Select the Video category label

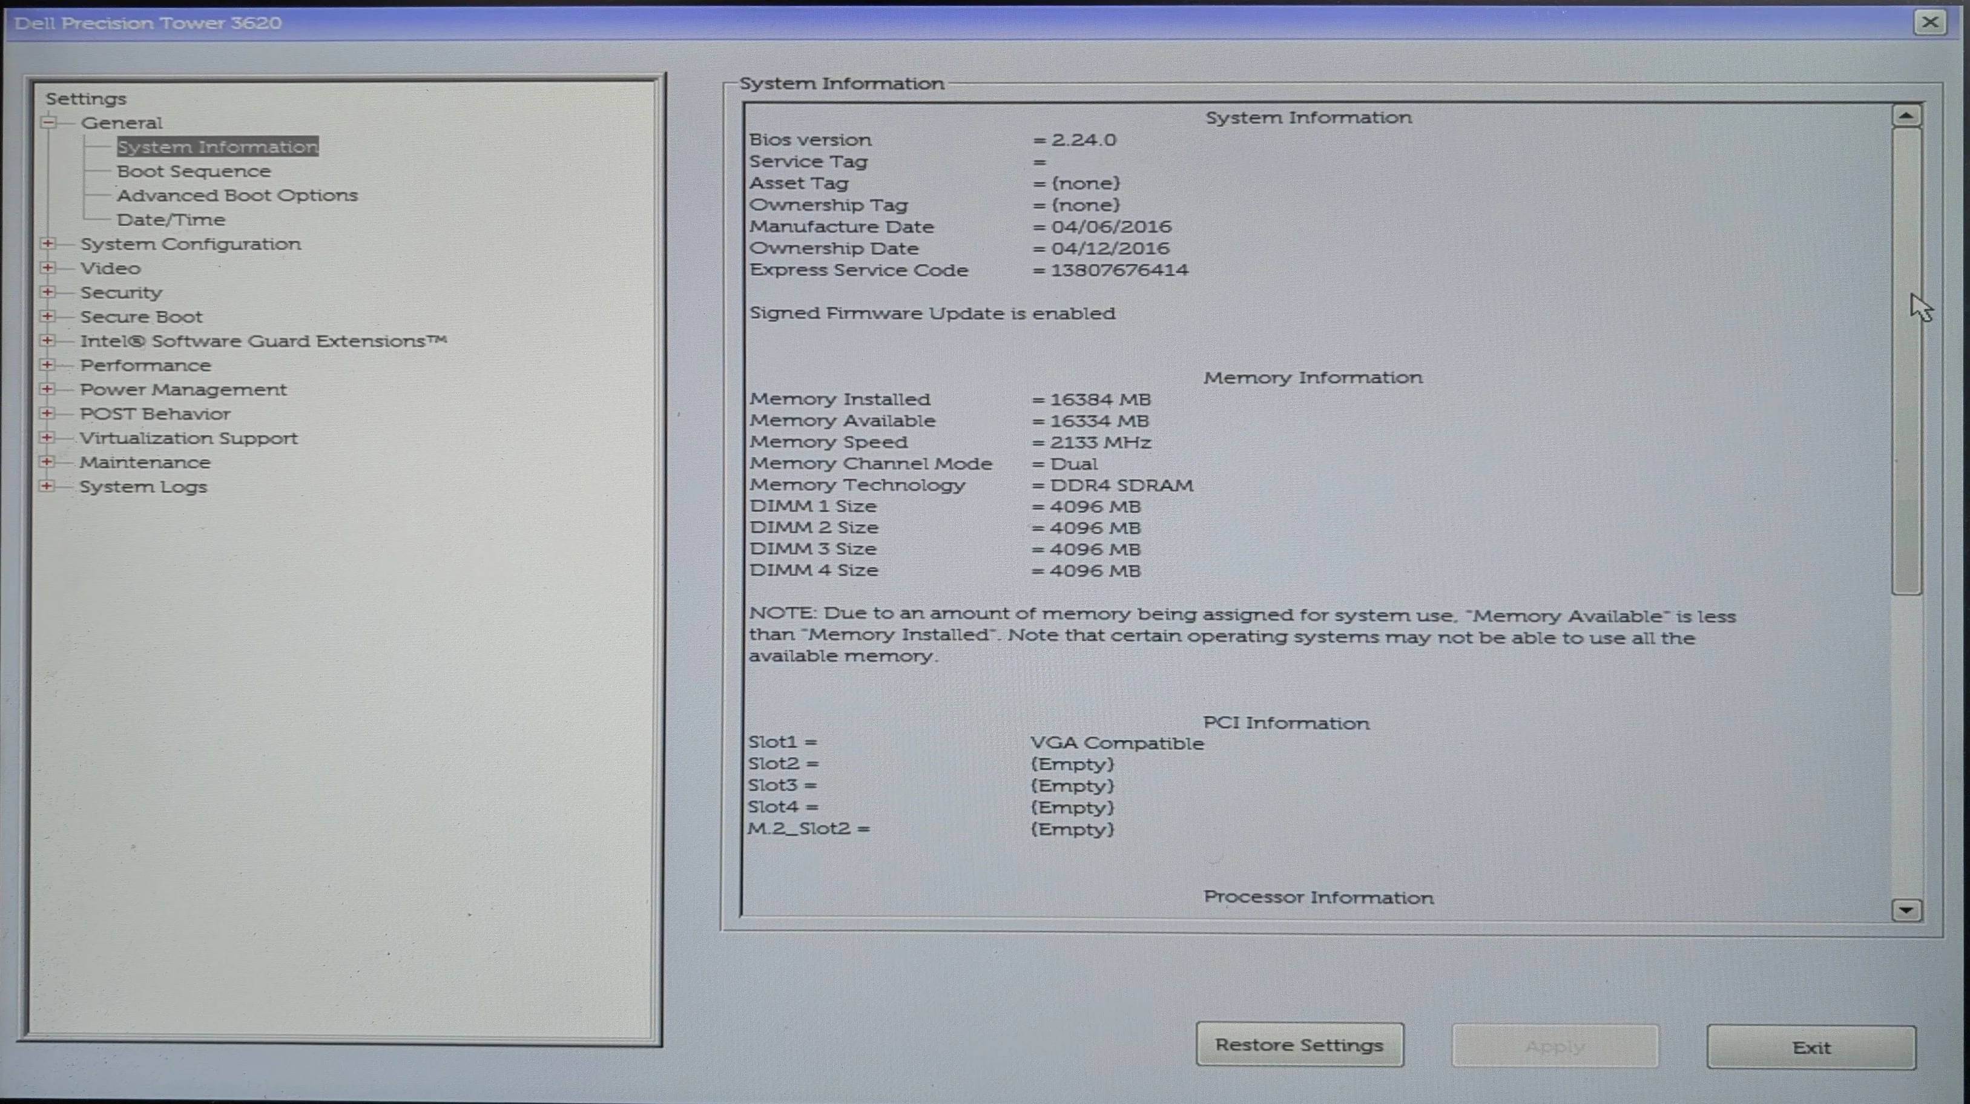point(110,268)
